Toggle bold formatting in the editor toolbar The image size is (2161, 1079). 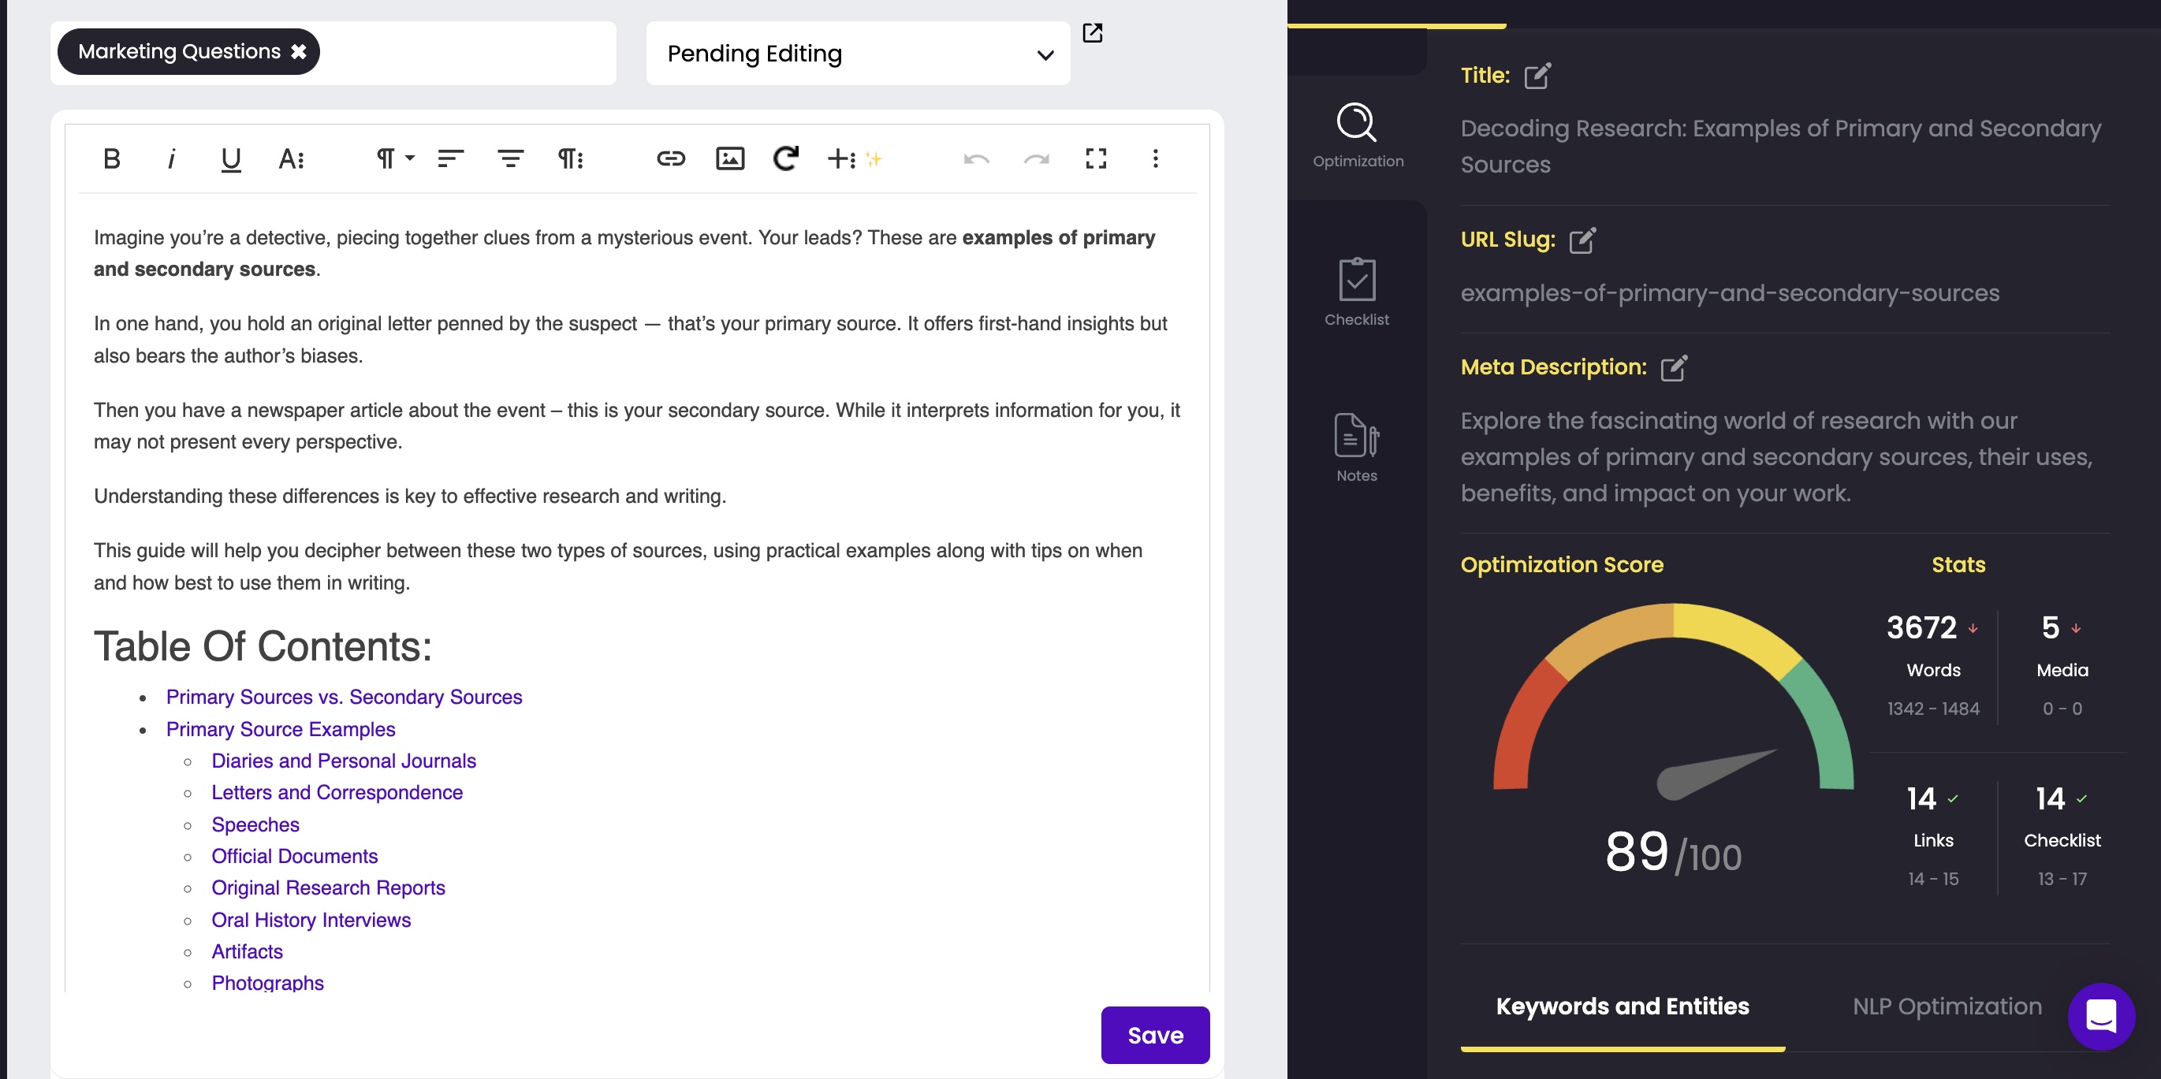pos(112,158)
